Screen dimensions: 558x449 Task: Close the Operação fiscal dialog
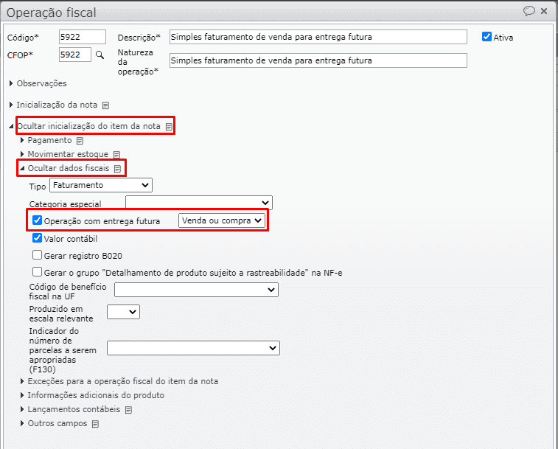tap(544, 11)
